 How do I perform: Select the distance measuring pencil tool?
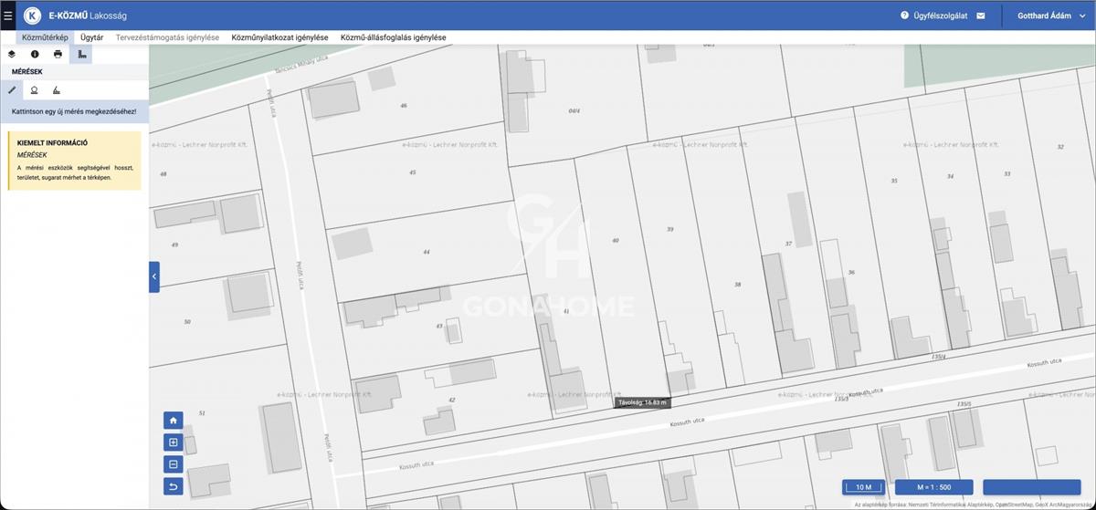pyautogui.click(x=12, y=89)
